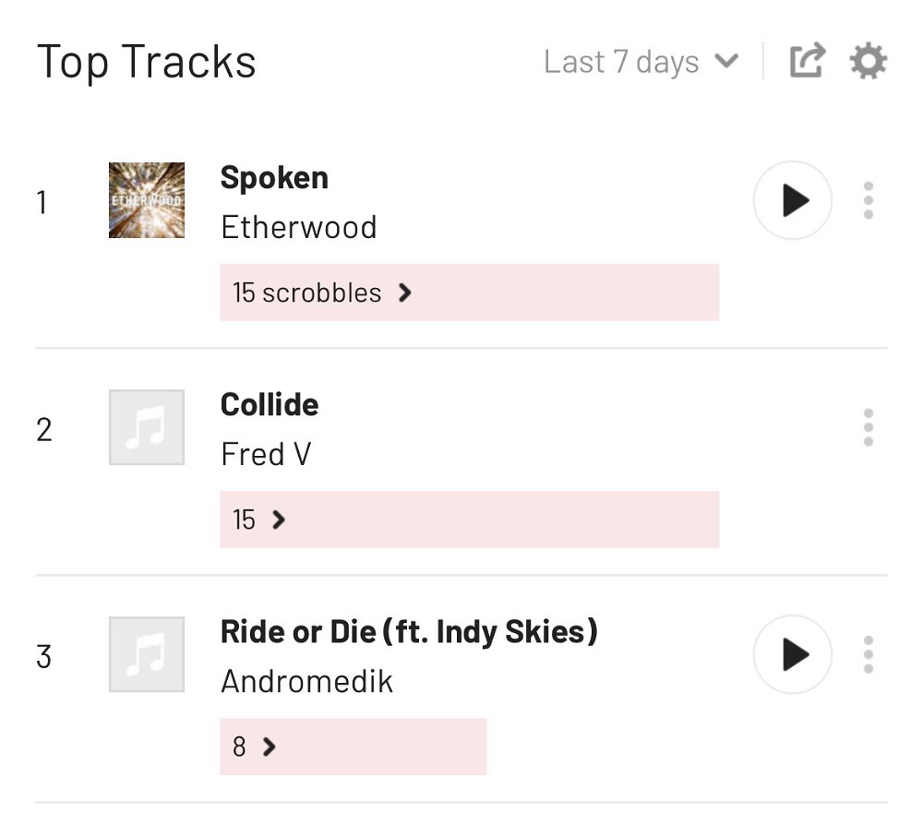This screenshot has width=923, height=813.
Task: Play the track Spoken
Action: tap(792, 200)
